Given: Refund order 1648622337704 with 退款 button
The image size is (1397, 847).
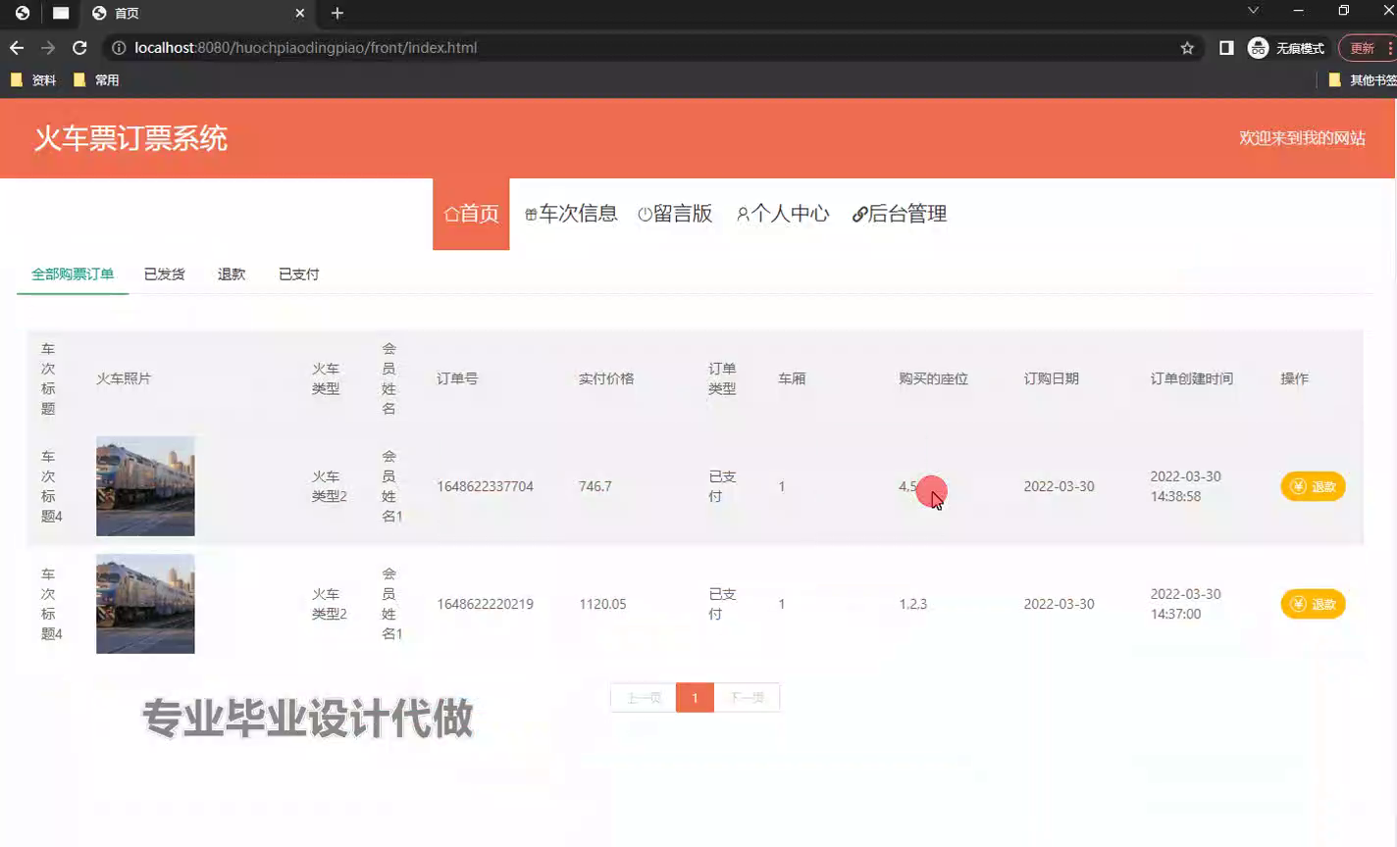Looking at the screenshot, I should click(1313, 486).
